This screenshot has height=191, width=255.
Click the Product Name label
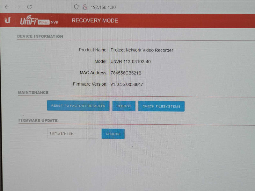93,50
